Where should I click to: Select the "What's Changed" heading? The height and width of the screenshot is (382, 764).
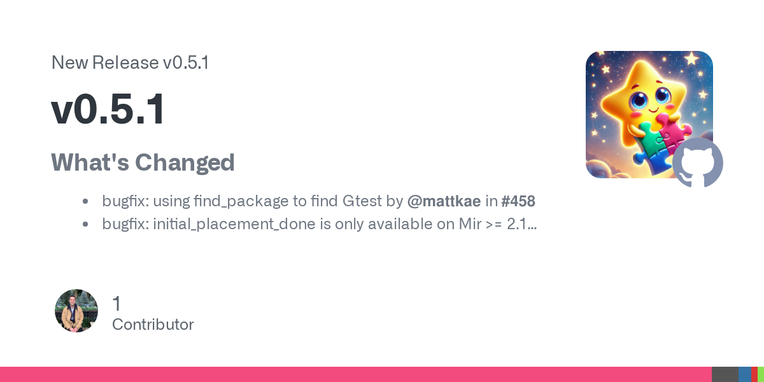143,162
